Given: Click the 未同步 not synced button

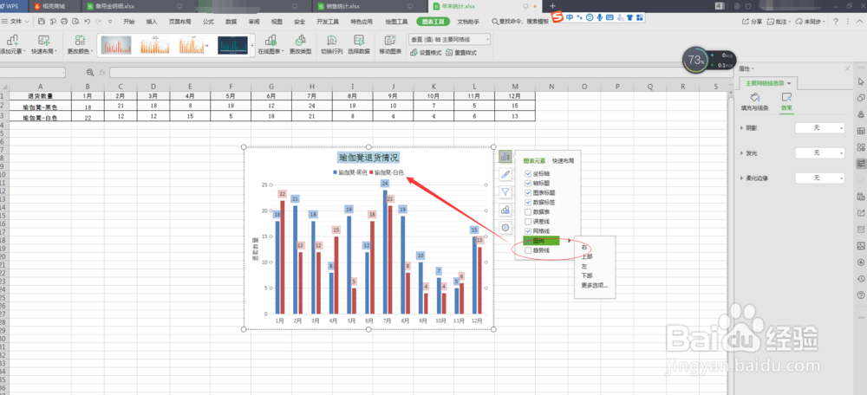Looking at the screenshot, I should (810, 22).
